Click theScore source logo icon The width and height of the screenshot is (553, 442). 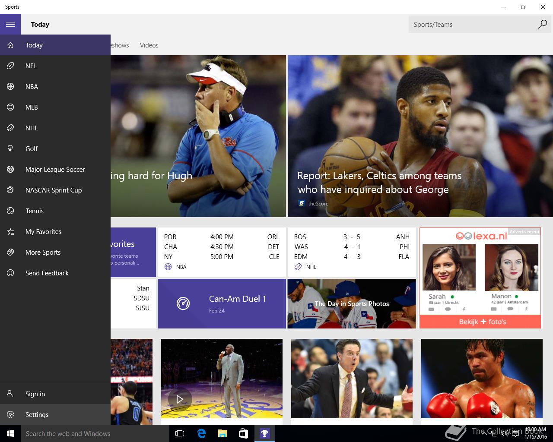click(x=302, y=203)
